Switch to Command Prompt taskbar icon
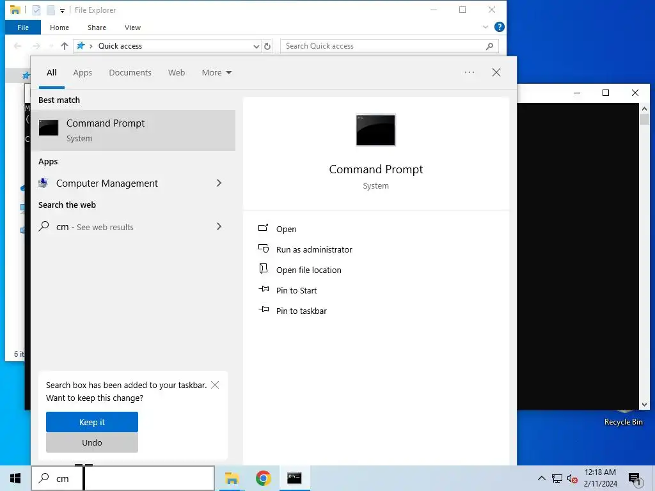 pyautogui.click(x=294, y=478)
